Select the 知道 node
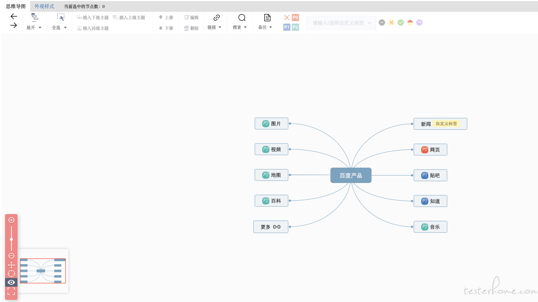Image resolution: width=538 pixels, height=302 pixels. 430,201
